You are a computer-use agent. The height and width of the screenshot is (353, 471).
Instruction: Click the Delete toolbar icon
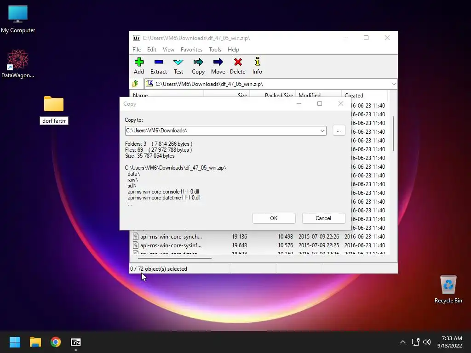(238, 66)
